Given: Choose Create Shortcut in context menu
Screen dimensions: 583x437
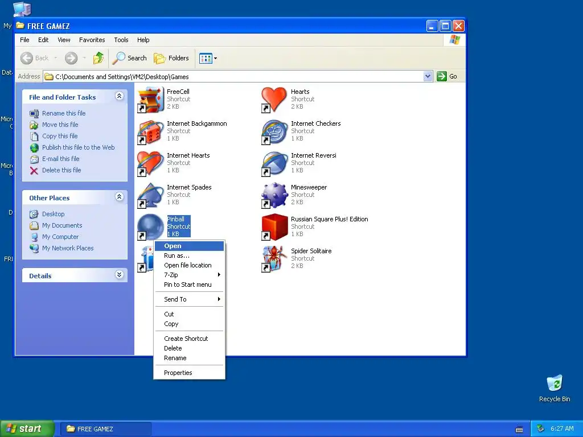Looking at the screenshot, I should point(189,339).
